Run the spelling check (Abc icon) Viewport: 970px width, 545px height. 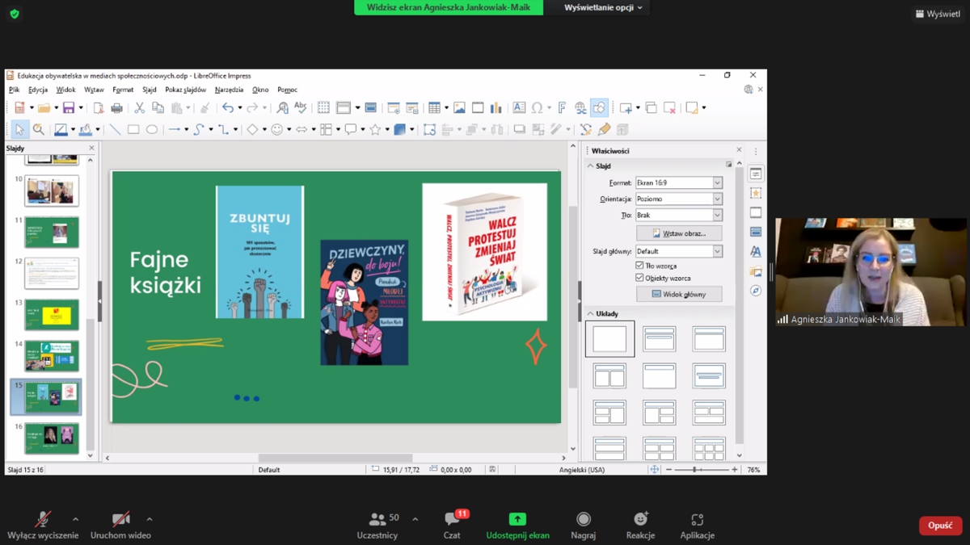[x=301, y=108]
